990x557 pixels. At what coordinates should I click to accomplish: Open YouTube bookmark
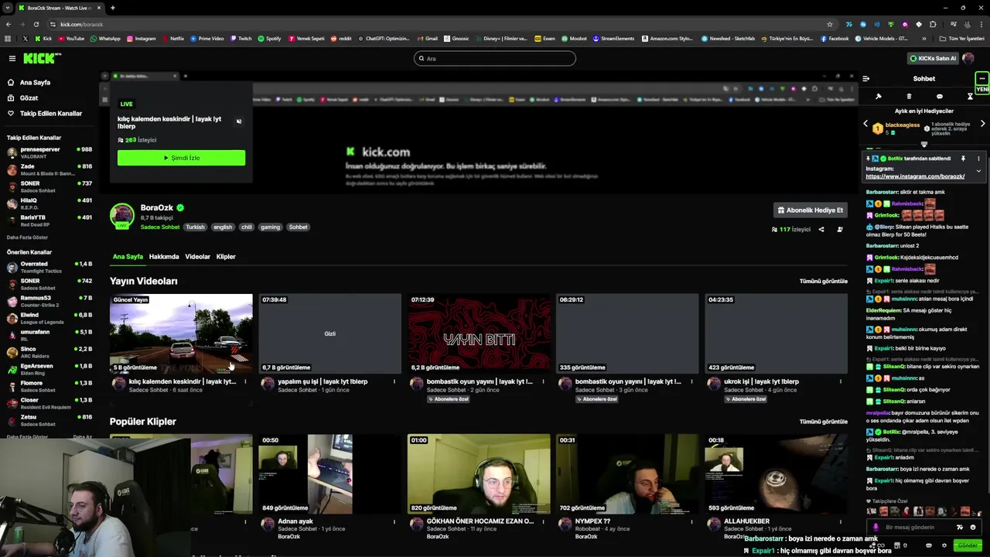point(70,38)
